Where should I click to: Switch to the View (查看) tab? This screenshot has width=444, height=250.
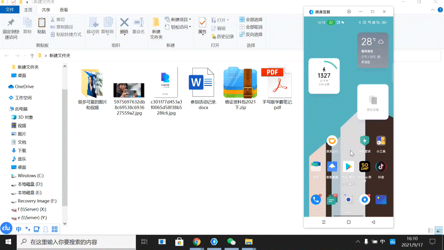[64, 10]
